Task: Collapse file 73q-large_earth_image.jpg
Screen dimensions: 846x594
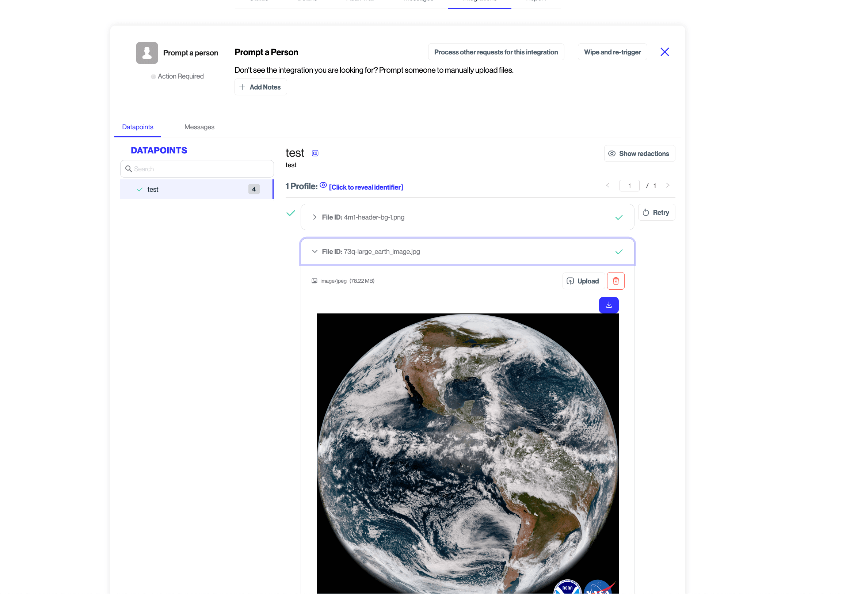Action: [x=314, y=251]
